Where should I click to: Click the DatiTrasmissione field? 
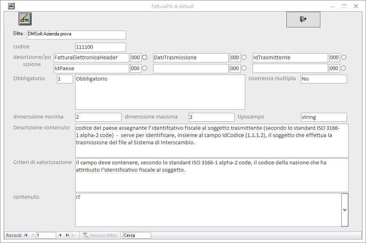pyautogui.click(x=191, y=58)
